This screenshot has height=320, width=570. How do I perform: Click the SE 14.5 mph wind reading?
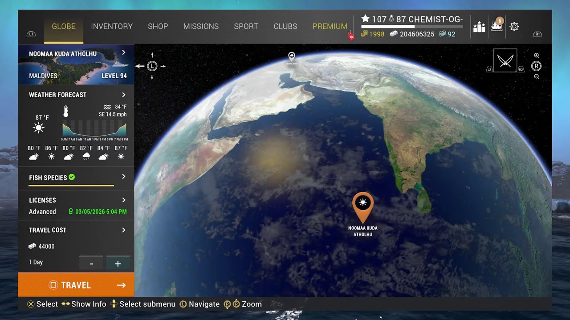click(x=113, y=114)
